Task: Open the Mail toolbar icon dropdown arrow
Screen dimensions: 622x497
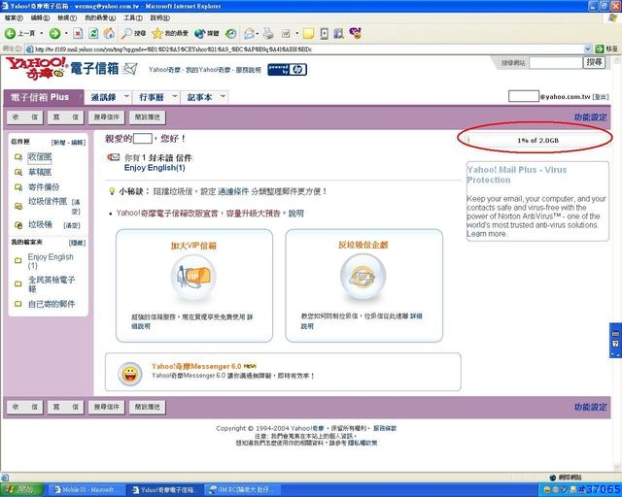Action: 258,33
